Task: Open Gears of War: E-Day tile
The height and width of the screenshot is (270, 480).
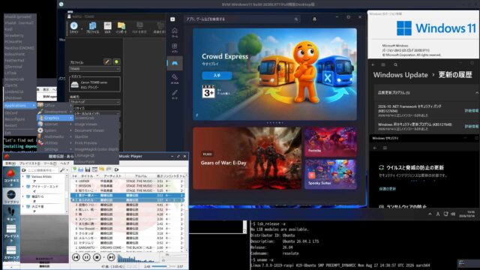Action: click(247, 158)
